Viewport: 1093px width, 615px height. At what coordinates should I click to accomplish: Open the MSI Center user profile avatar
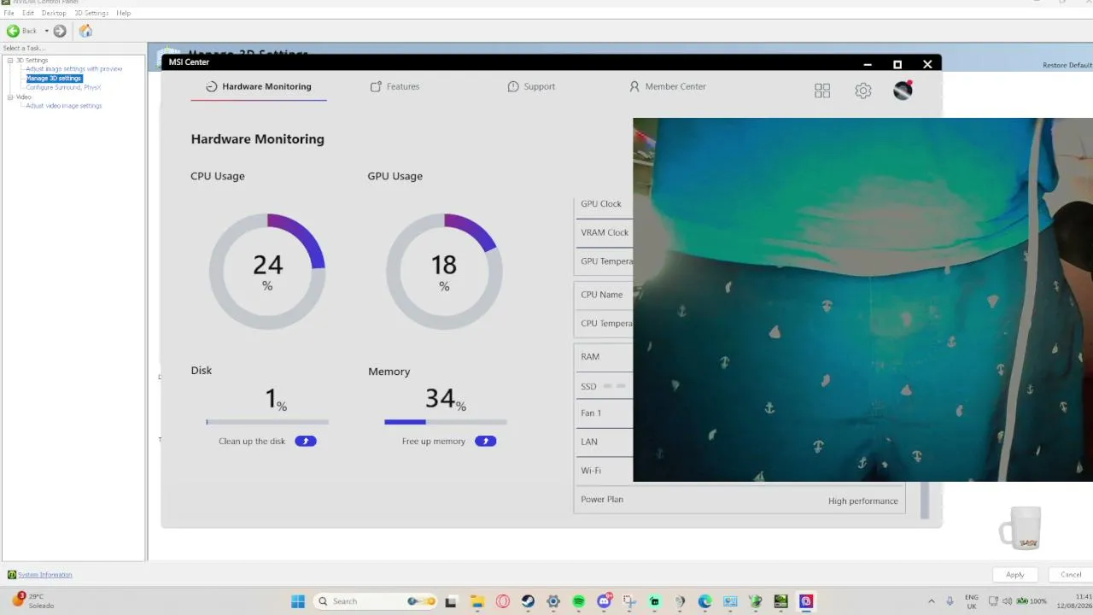pos(903,91)
